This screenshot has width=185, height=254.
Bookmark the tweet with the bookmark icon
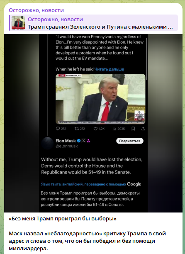point(133,129)
